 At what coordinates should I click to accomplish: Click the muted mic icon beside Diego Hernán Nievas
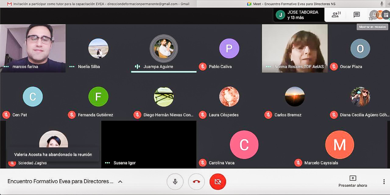(137, 115)
